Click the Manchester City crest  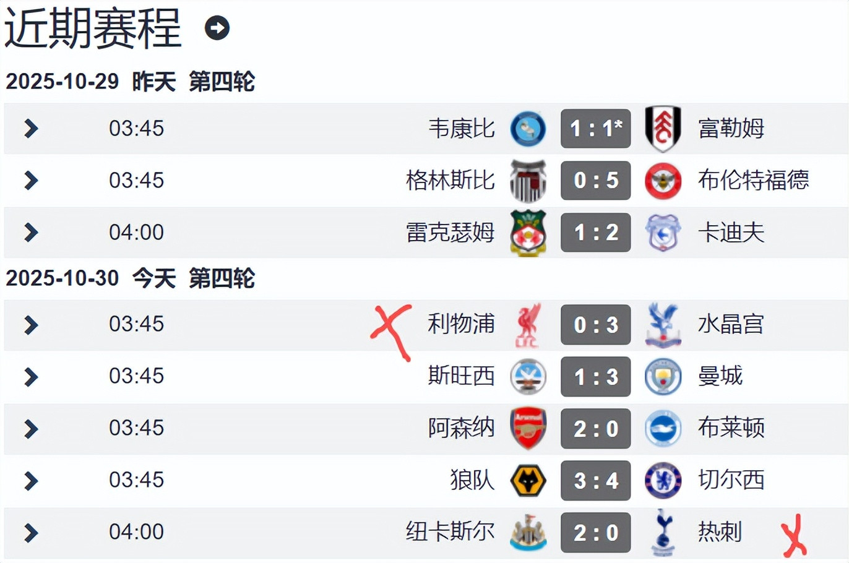tap(663, 377)
